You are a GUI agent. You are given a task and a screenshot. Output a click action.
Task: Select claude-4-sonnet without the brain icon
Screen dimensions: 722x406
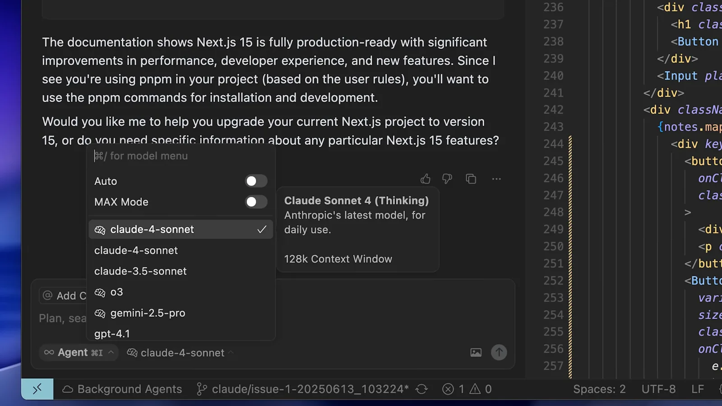click(181, 250)
